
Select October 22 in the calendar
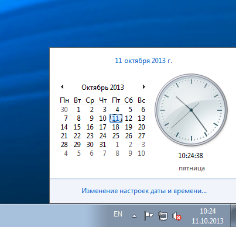[x=77, y=136]
